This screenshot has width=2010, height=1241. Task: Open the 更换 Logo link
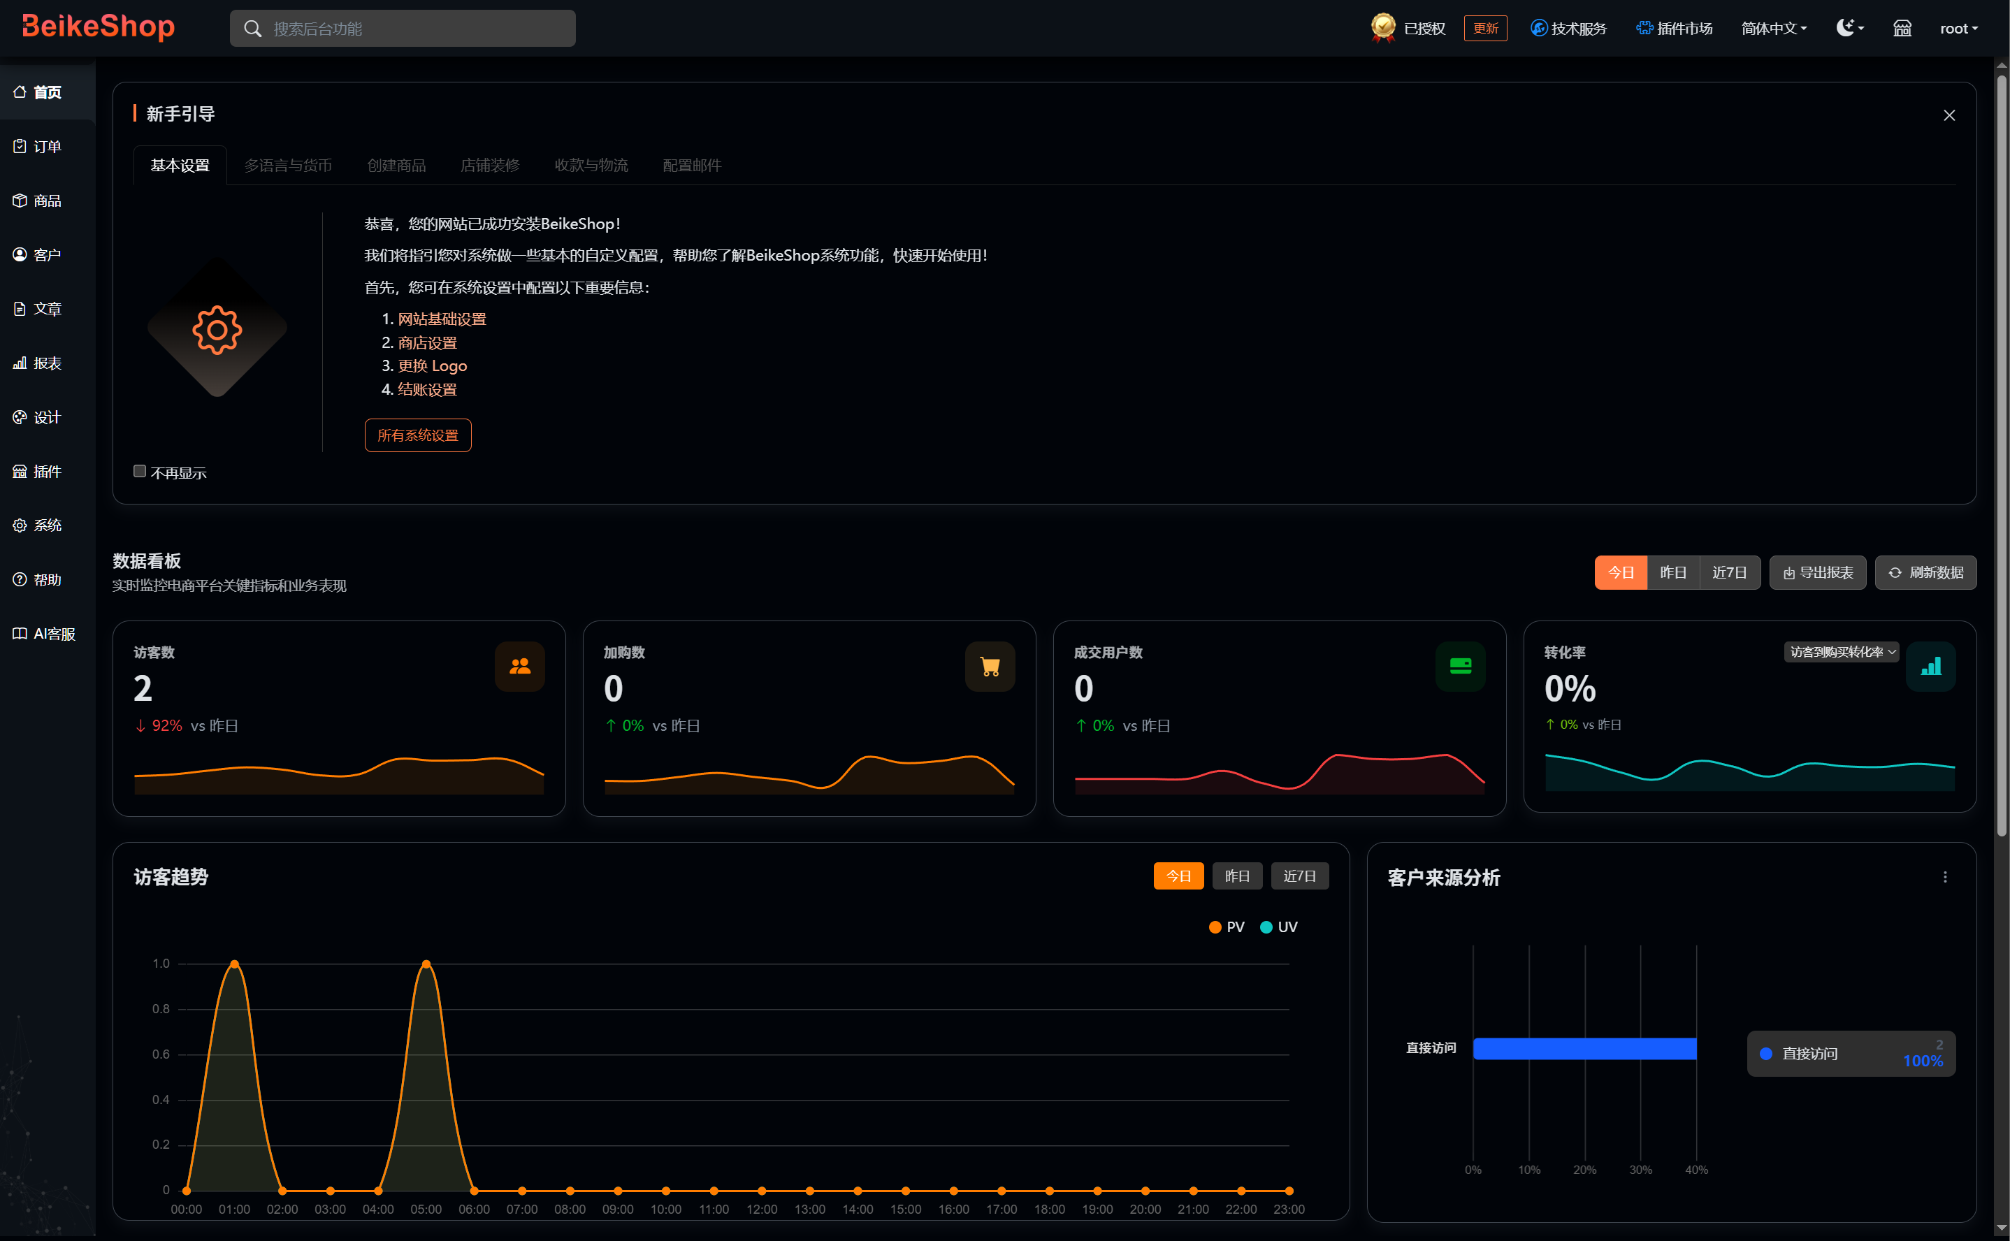433,366
